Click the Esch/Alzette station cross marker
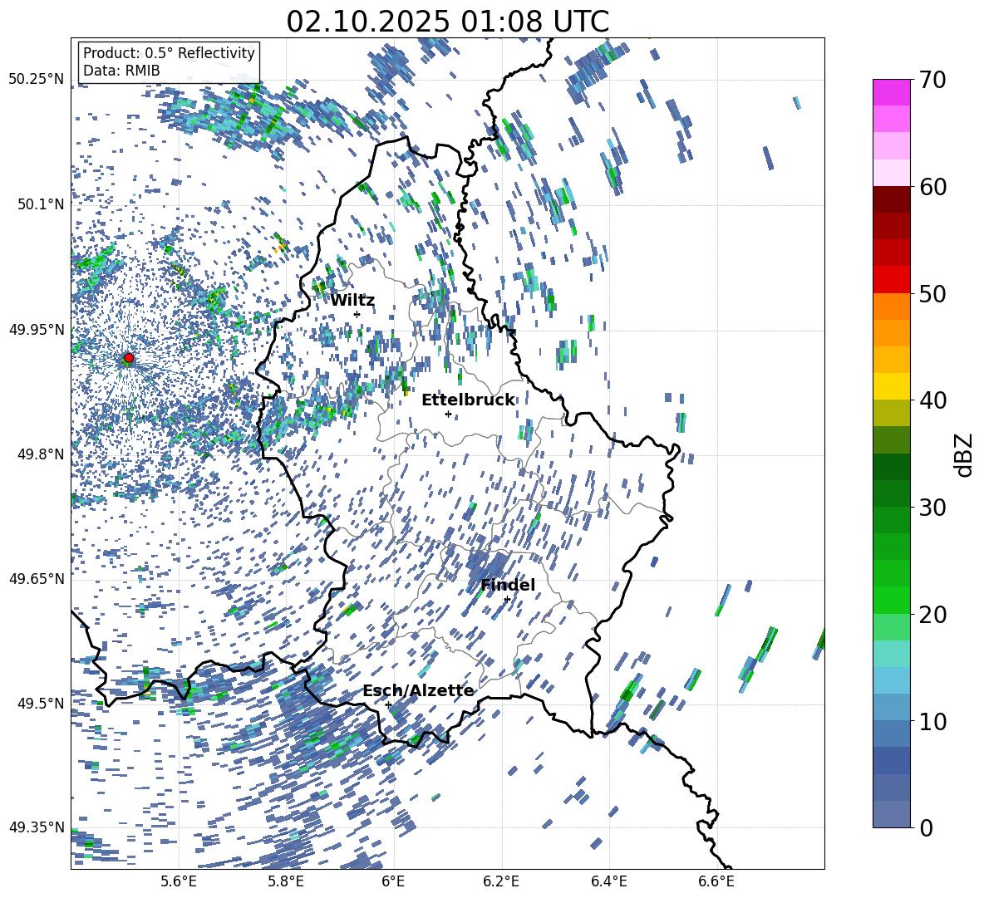 (x=388, y=704)
